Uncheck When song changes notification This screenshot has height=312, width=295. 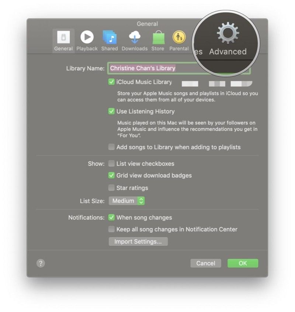[111, 217]
